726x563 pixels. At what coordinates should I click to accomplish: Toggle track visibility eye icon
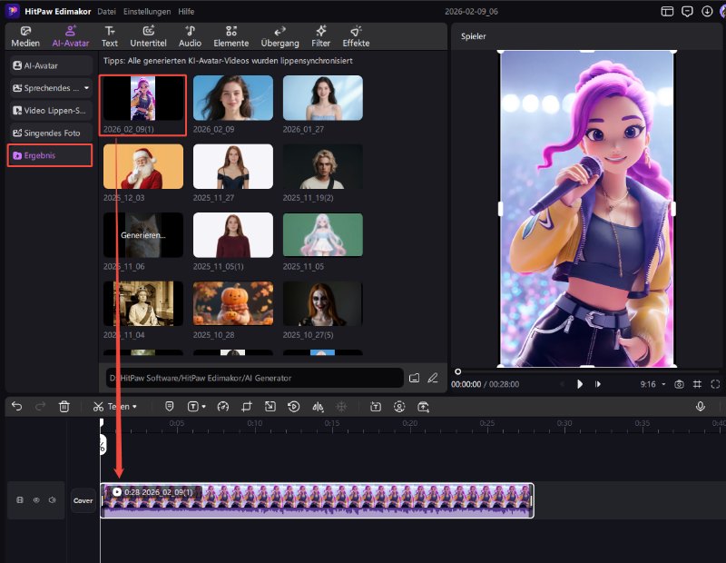36,500
